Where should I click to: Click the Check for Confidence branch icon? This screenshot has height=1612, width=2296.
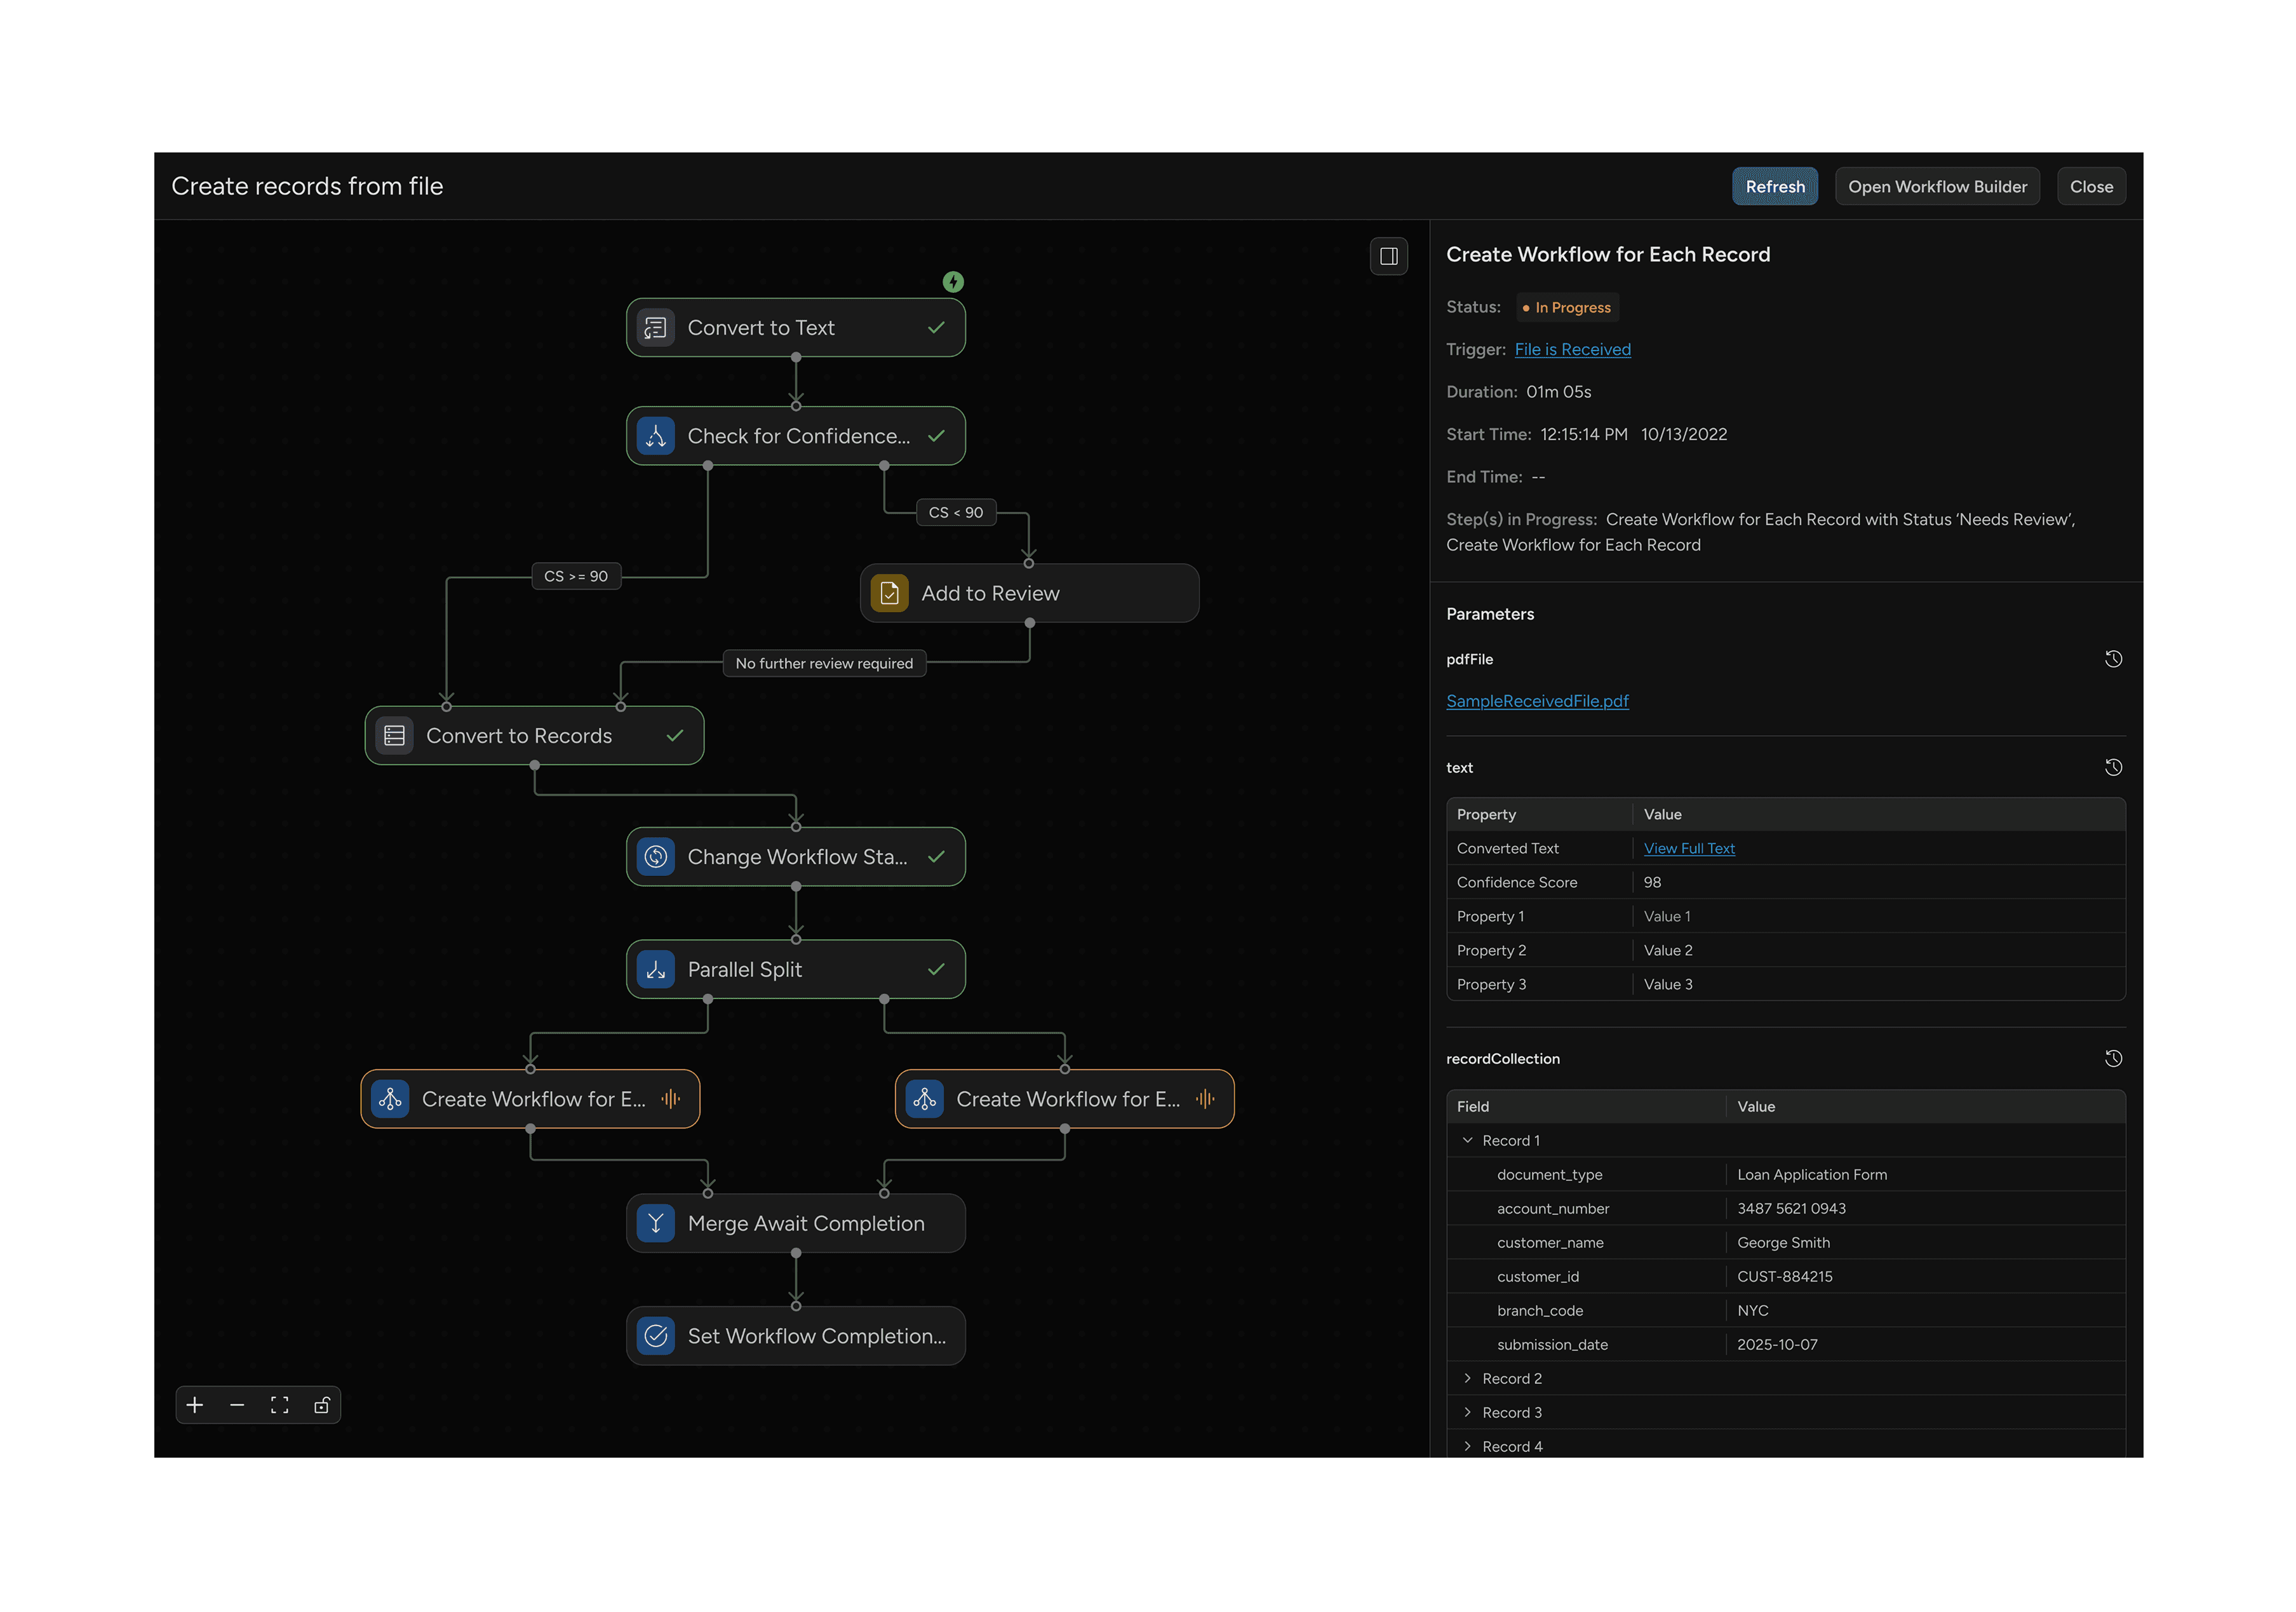click(x=656, y=436)
